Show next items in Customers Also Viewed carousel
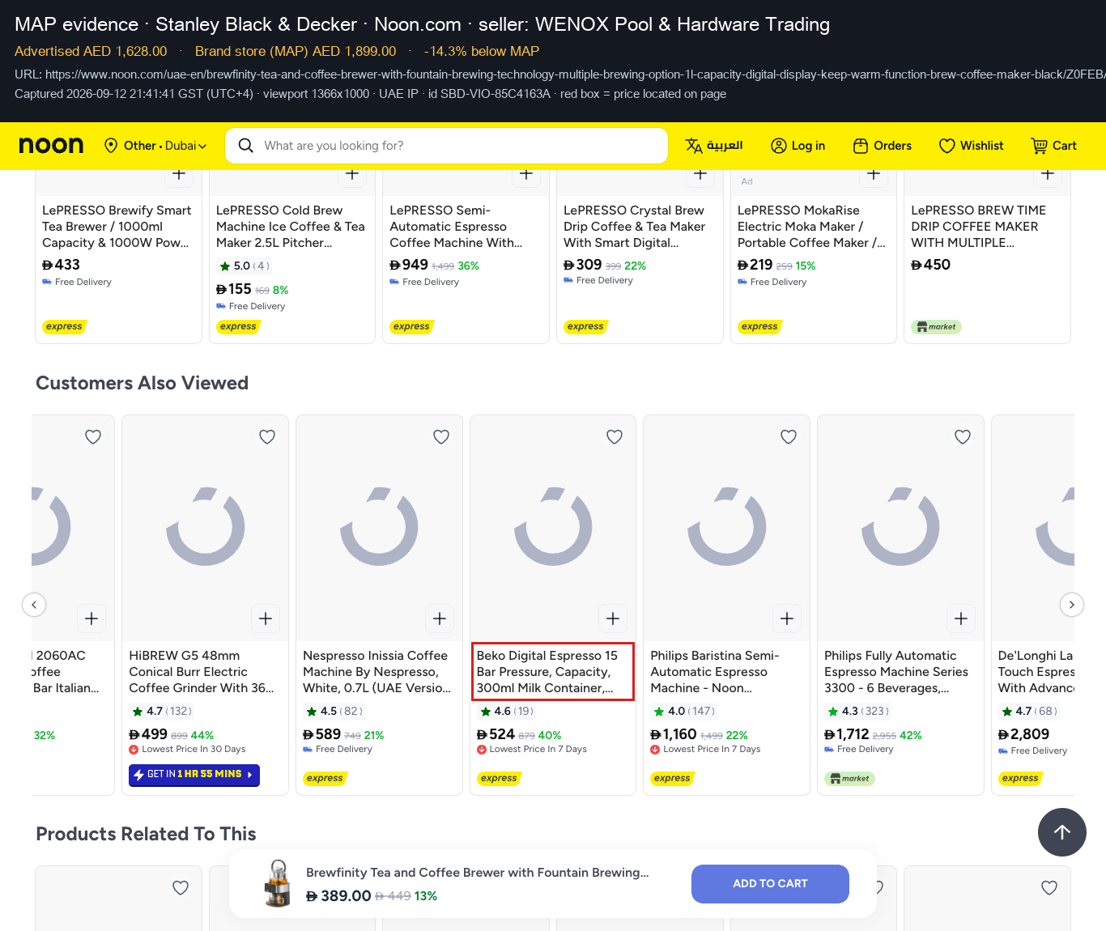The image size is (1106, 931). pyautogui.click(x=1072, y=605)
